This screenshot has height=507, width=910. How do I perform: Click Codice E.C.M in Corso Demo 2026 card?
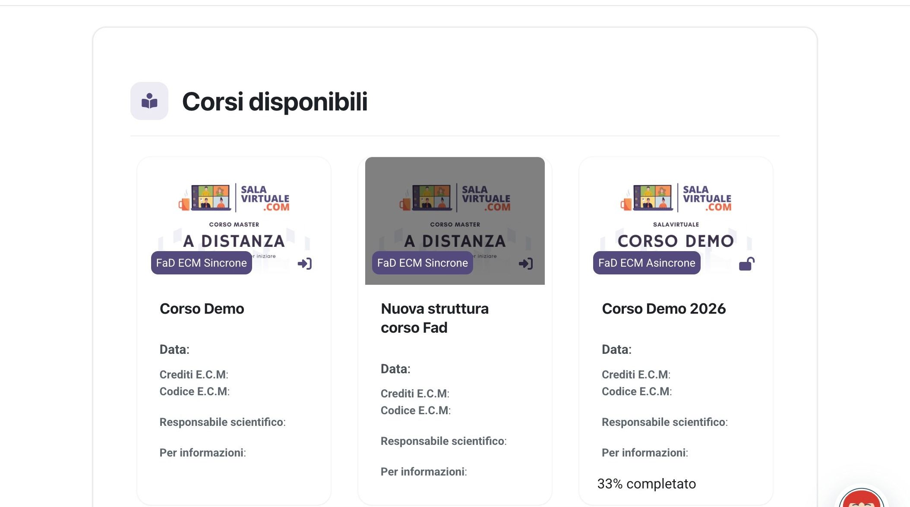[637, 391]
